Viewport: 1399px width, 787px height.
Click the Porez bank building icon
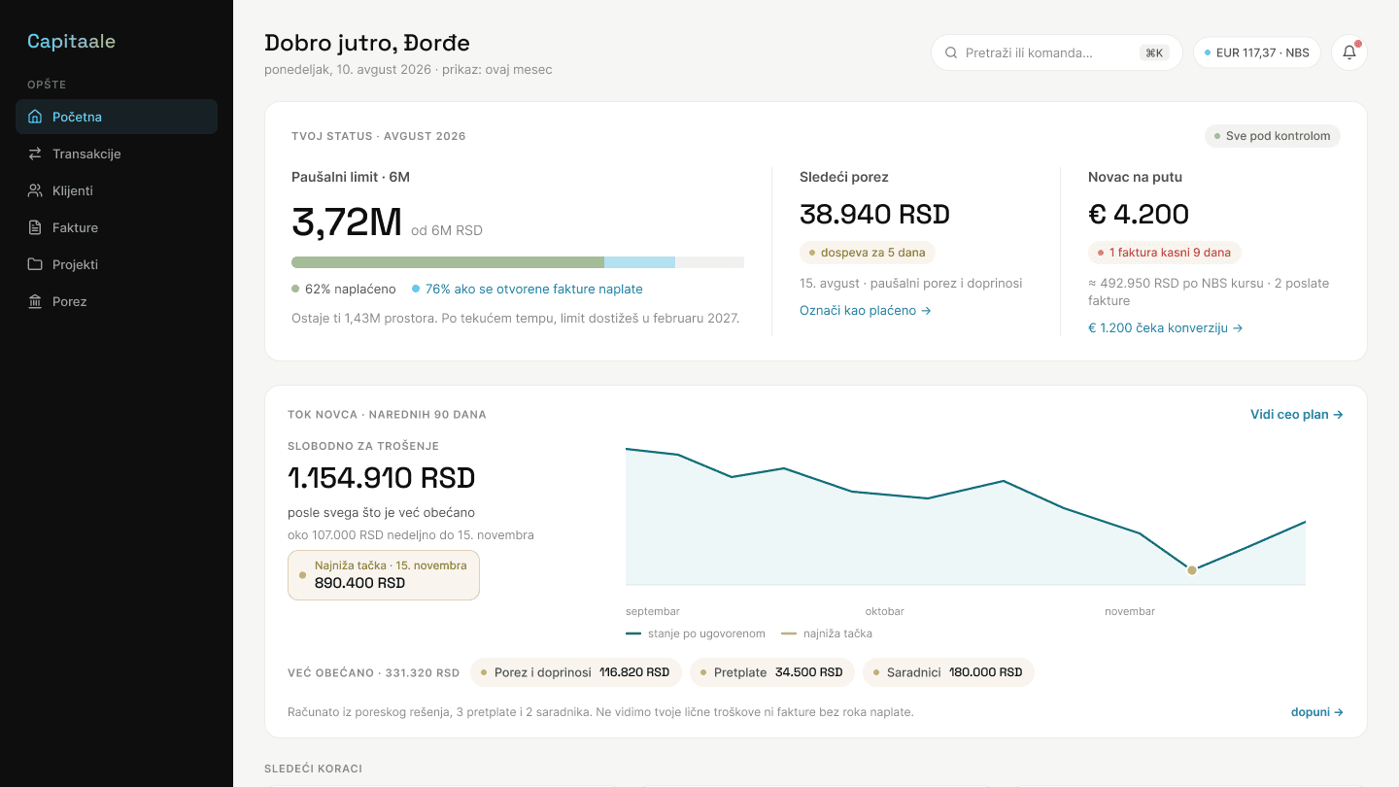(x=35, y=301)
